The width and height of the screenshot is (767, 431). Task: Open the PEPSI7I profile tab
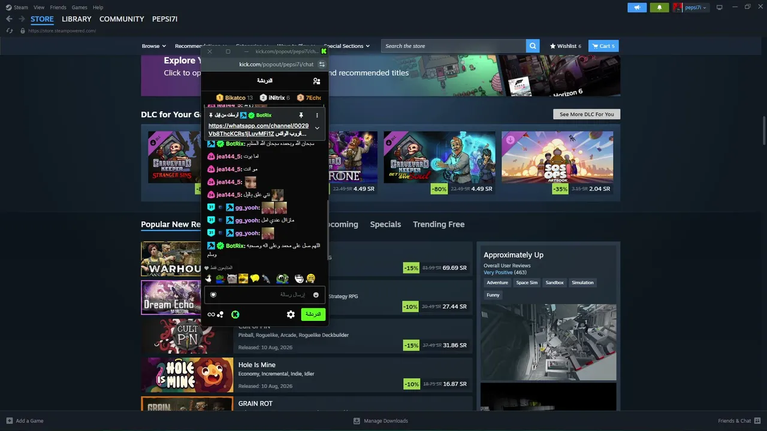pos(165,19)
